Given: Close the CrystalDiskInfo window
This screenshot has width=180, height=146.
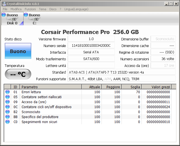Looking at the screenshot, I should click(176, 4).
